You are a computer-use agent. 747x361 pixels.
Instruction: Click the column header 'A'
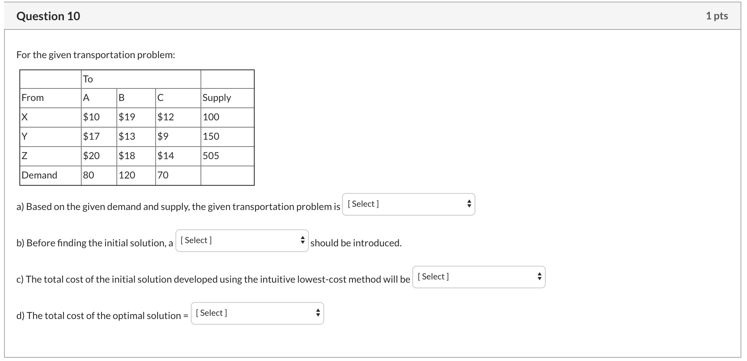86,98
